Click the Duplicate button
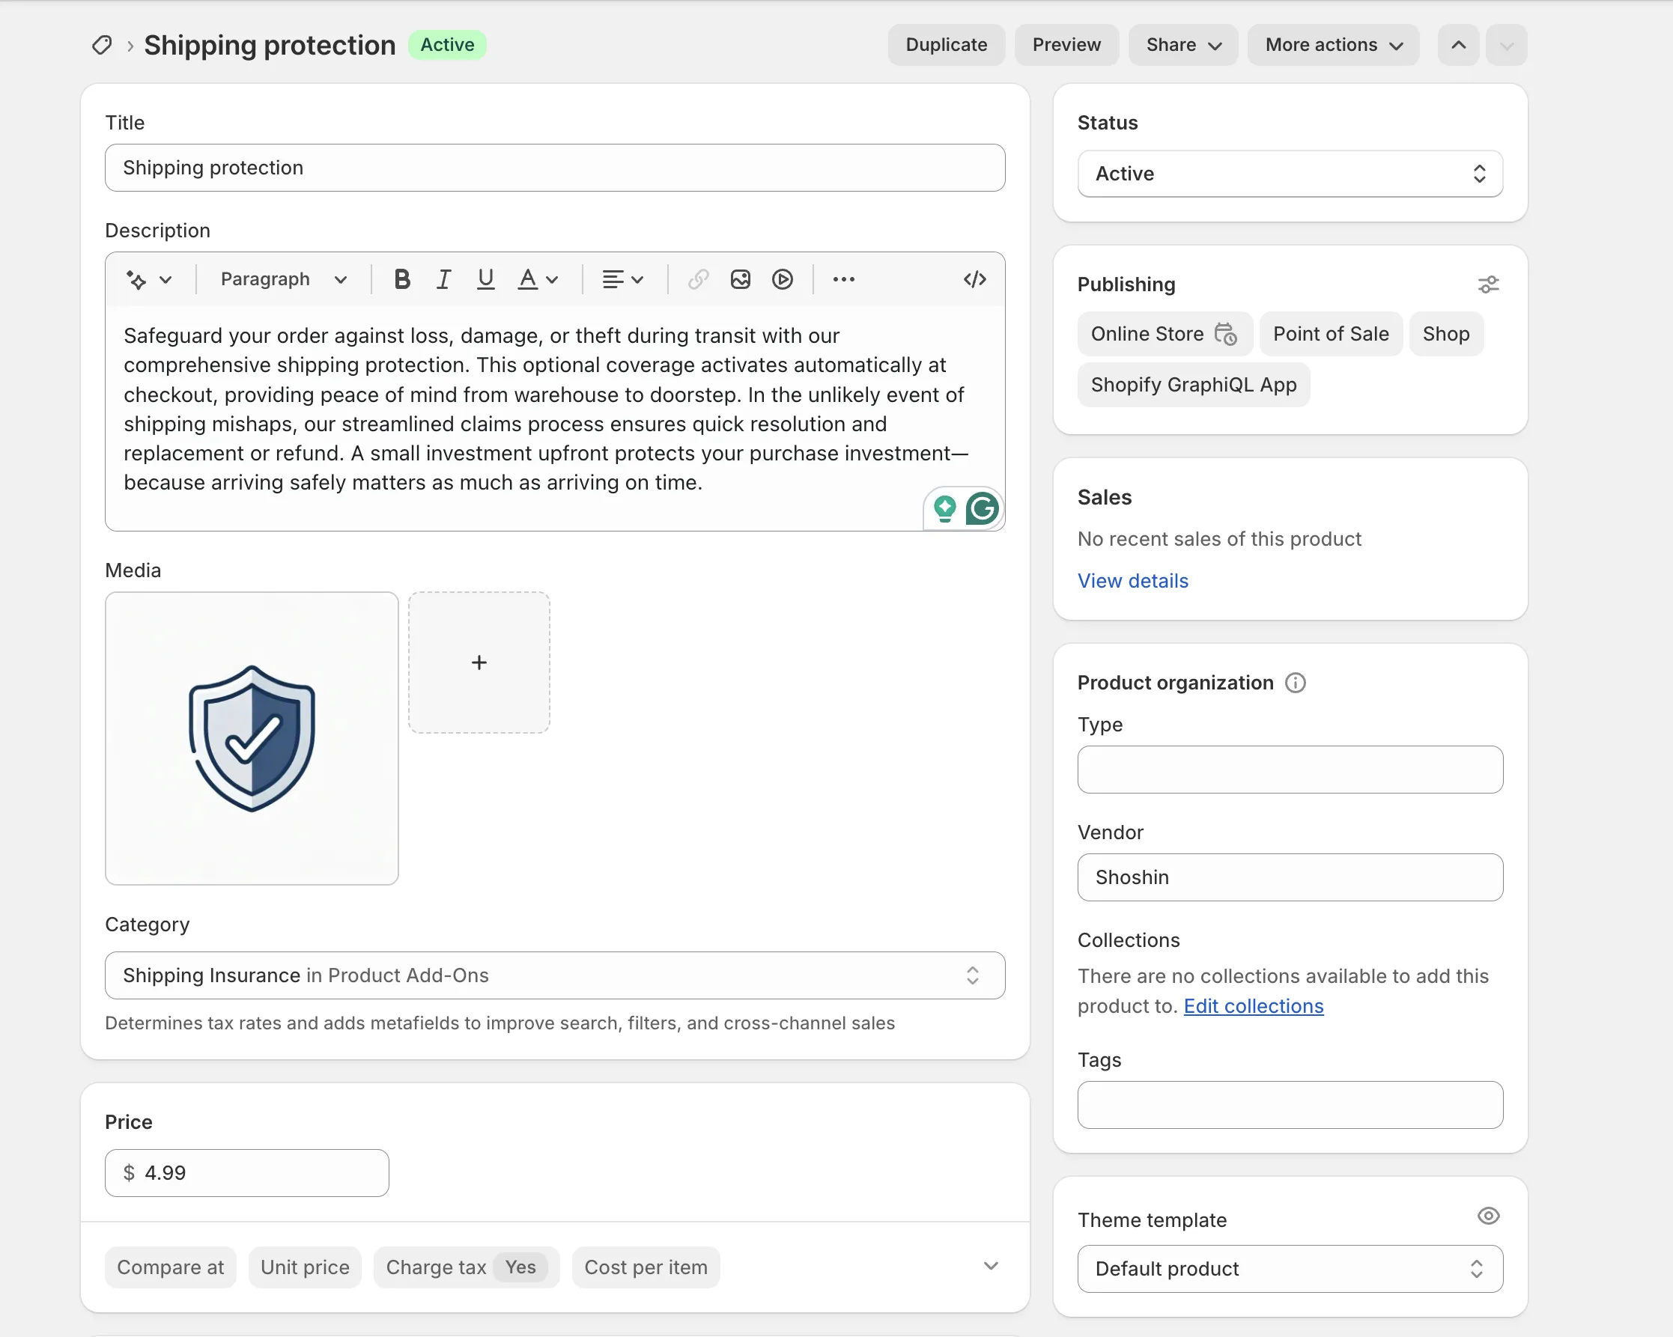 946,45
